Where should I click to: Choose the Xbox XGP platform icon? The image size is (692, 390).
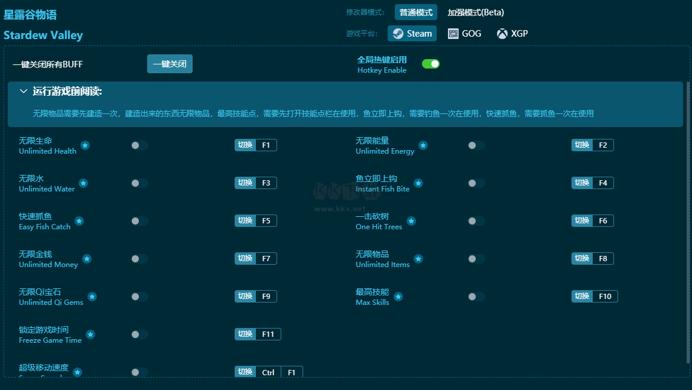click(502, 34)
